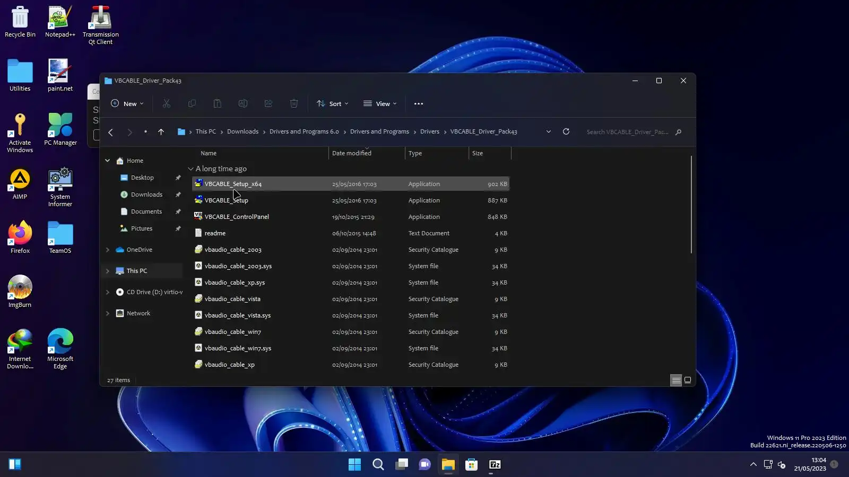849x477 pixels.
Task: Select Documents in navigation pane
Action: [146, 211]
